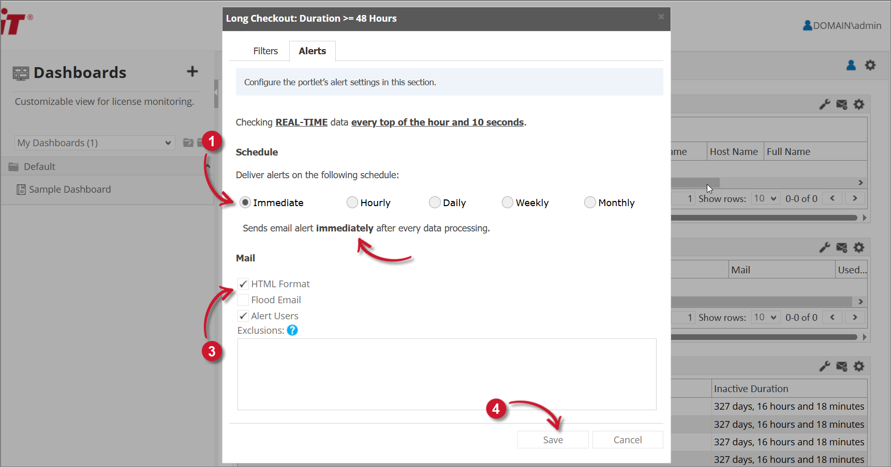This screenshot has height=467, width=891.
Task: Open the wrench tool icon on first portlet
Action: pos(825,104)
